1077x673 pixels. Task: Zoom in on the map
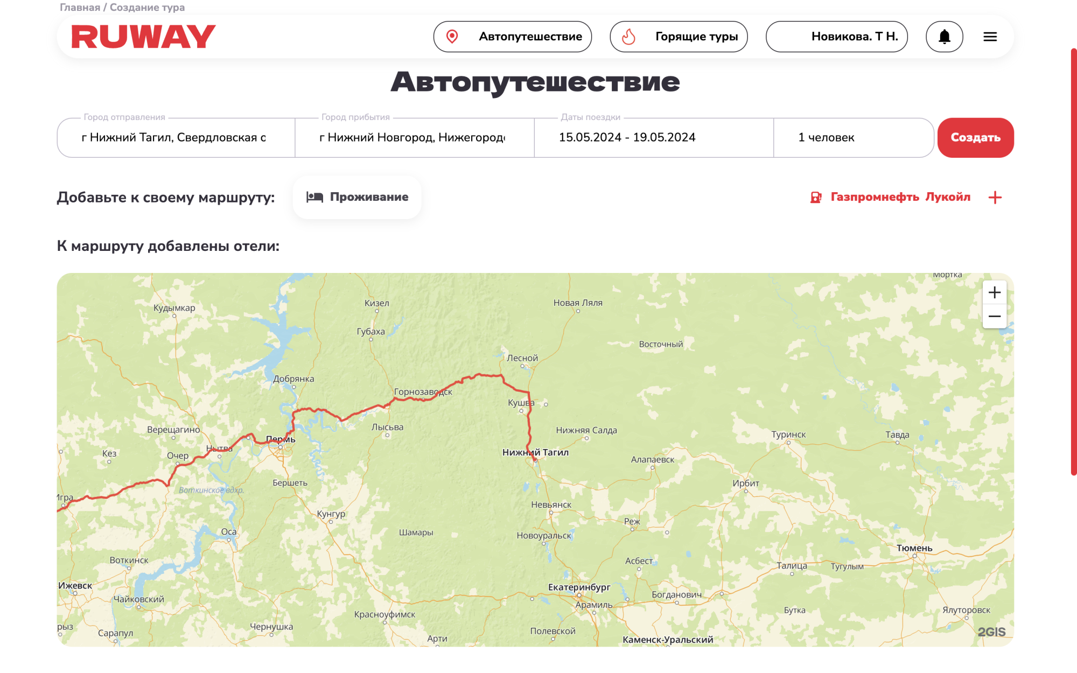pyautogui.click(x=995, y=292)
